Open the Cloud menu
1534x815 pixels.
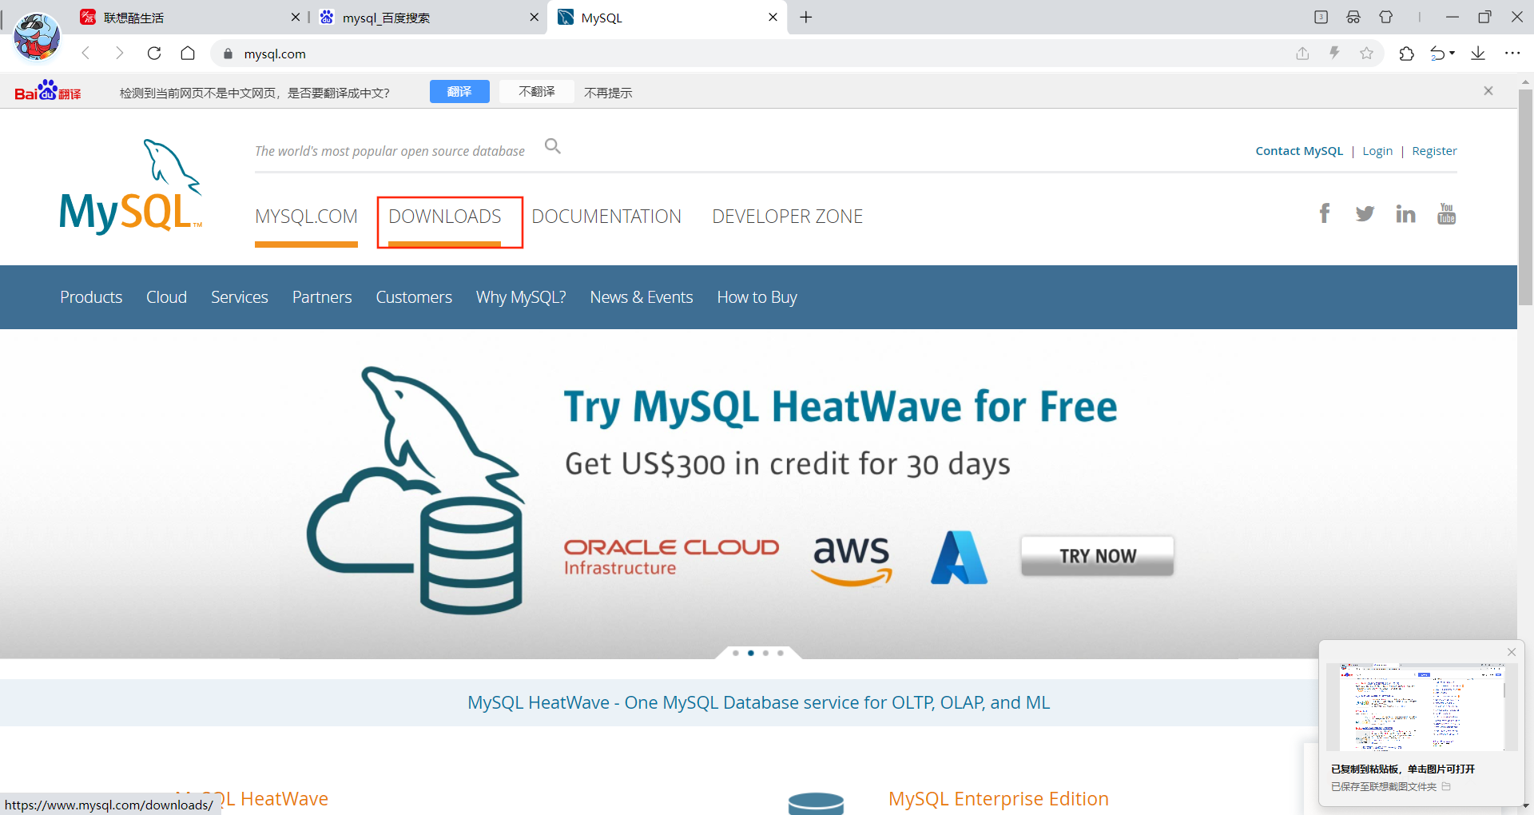[166, 297]
